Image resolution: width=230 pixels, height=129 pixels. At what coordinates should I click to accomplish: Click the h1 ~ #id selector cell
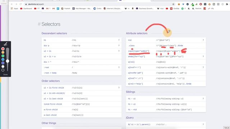[132, 110]
